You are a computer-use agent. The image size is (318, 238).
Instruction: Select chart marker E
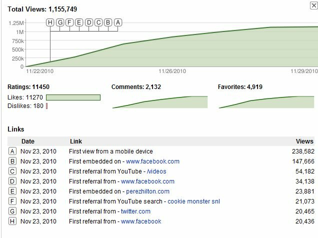pyautogui.click(x=79, y=22)
